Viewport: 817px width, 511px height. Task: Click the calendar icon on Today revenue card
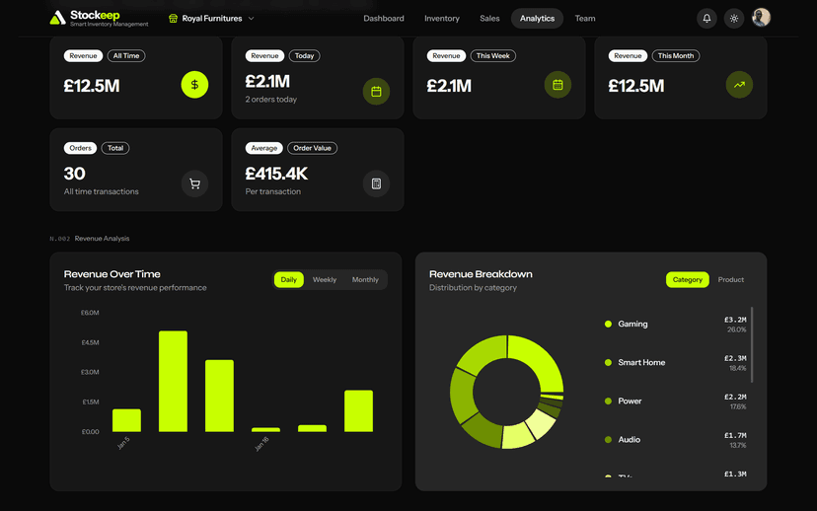376,92
